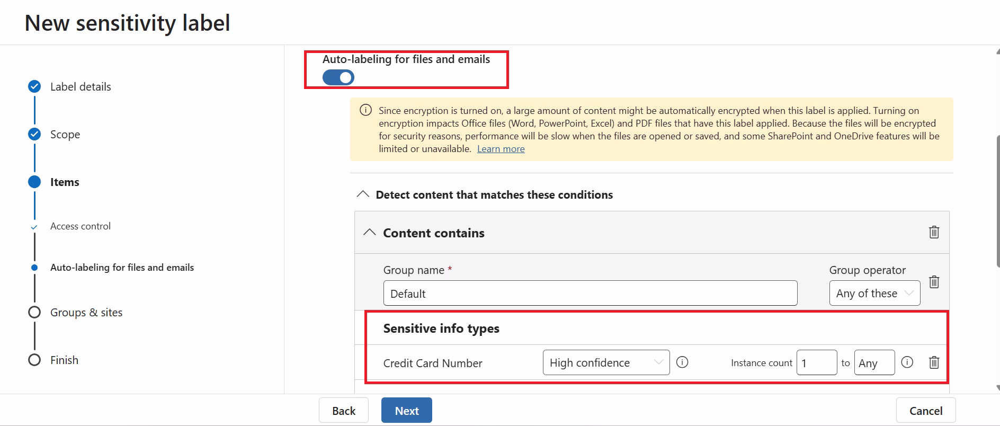Open the High confidence dropdown
This screenshot has width=1000, height=426.
pos(606,362)
